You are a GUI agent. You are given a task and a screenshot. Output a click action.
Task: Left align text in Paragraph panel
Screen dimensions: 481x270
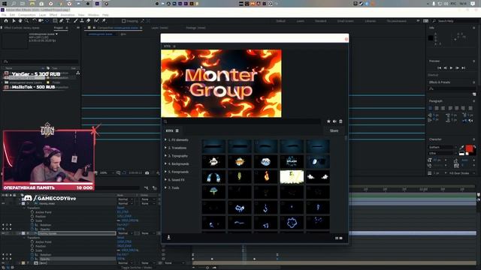pyautogui.click(x=430, y=108)
